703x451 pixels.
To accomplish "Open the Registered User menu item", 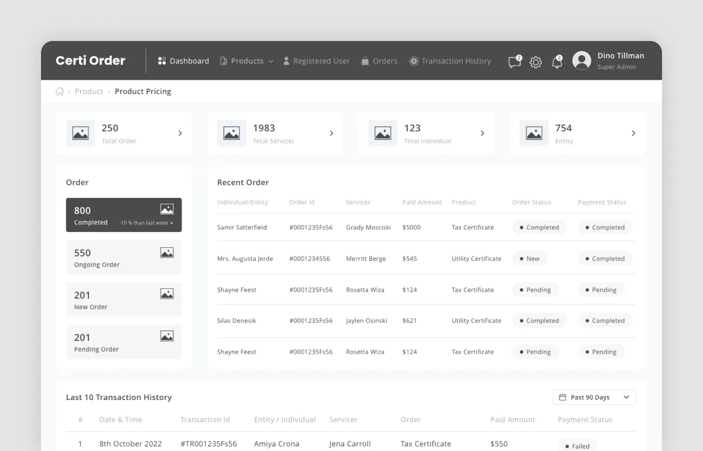I will [316, 61].
